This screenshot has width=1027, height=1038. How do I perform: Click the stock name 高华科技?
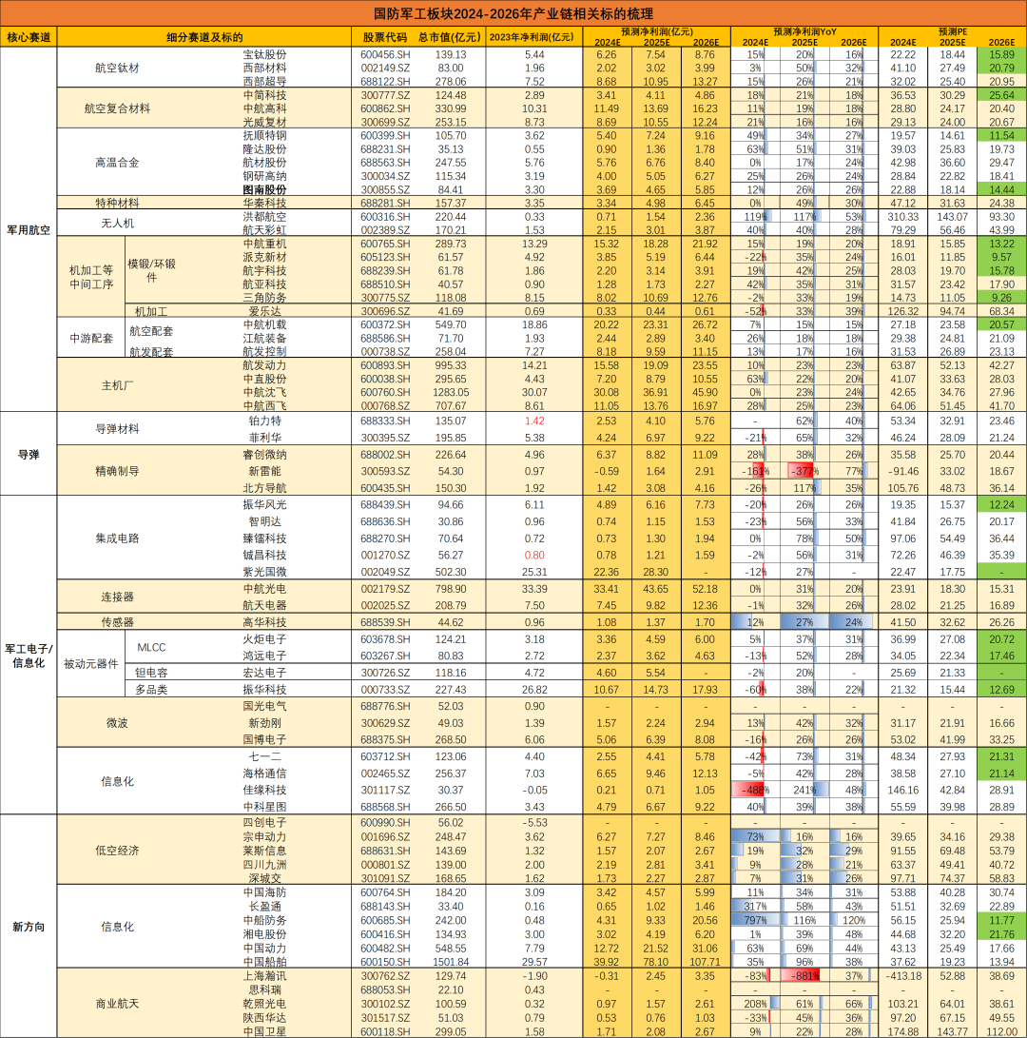click(264, 621)
